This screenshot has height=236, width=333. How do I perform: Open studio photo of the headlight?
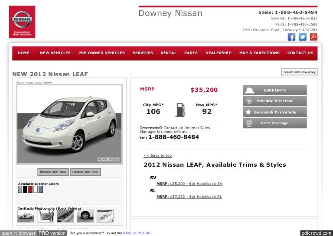pos(105,216)
